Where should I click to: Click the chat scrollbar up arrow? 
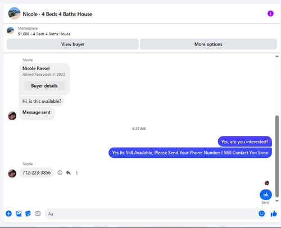pyautogui.click(x=277, y=56)
